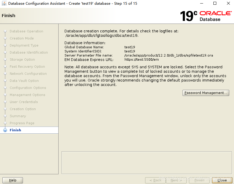Click the disabled Back button
The height and width of the screenshot is (184, 234).
tap(155, 180)
